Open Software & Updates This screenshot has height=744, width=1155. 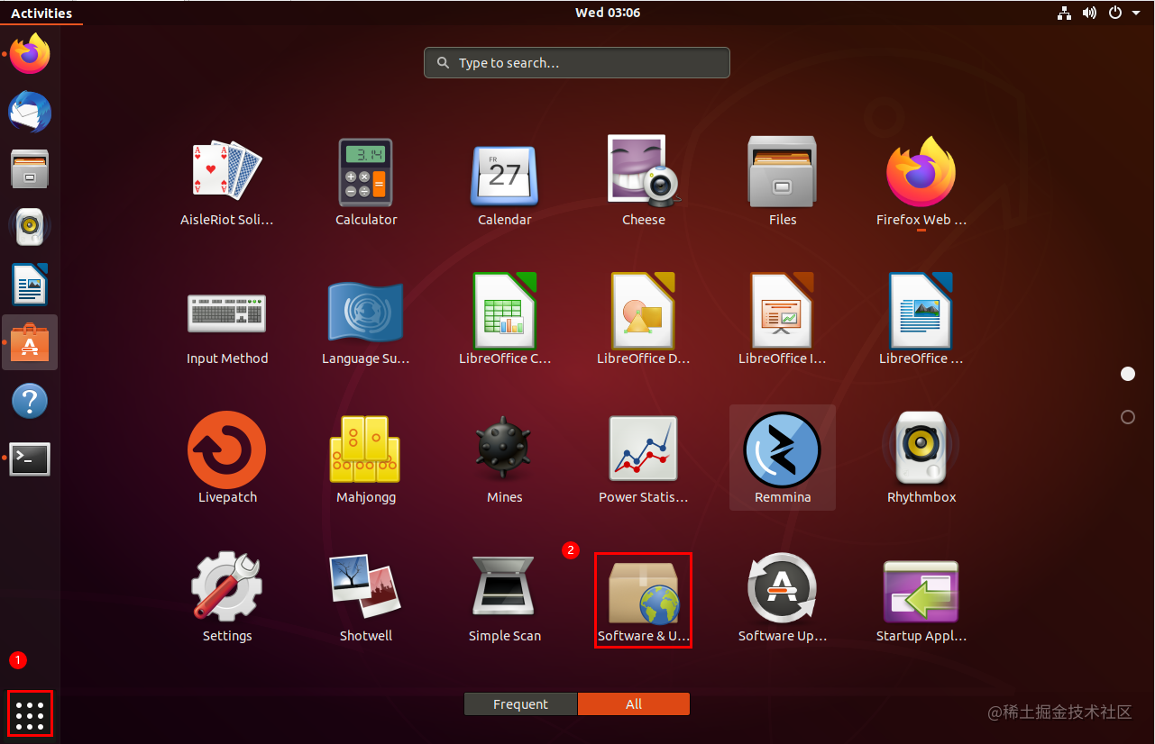click(643, 590)
